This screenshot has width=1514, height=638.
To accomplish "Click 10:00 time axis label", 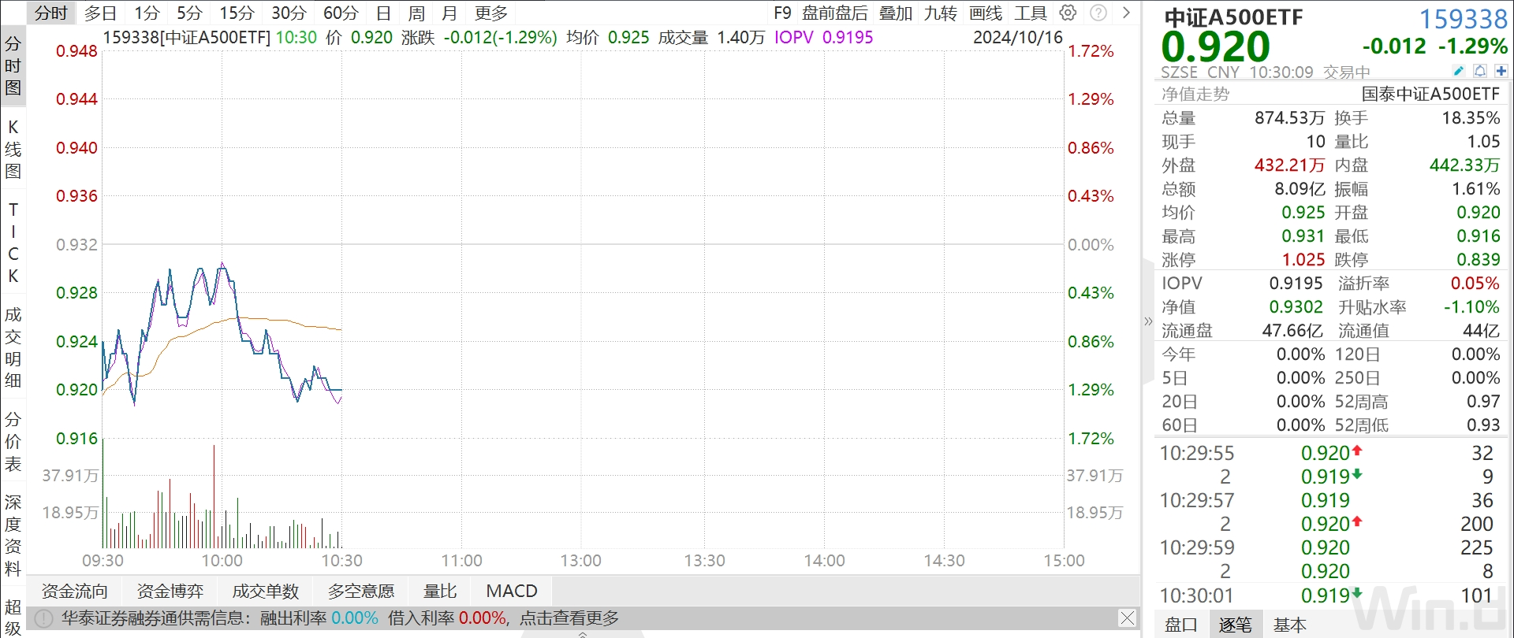I will pos(222,561).
